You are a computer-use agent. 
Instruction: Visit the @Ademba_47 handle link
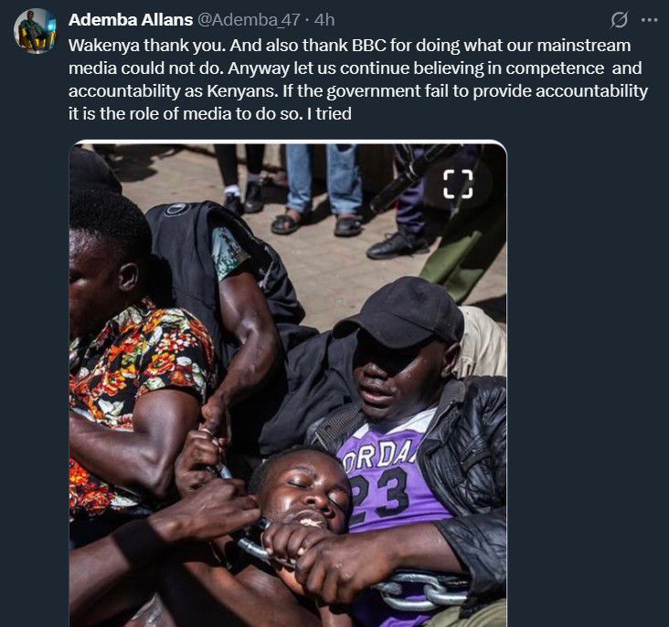[249, 20]
